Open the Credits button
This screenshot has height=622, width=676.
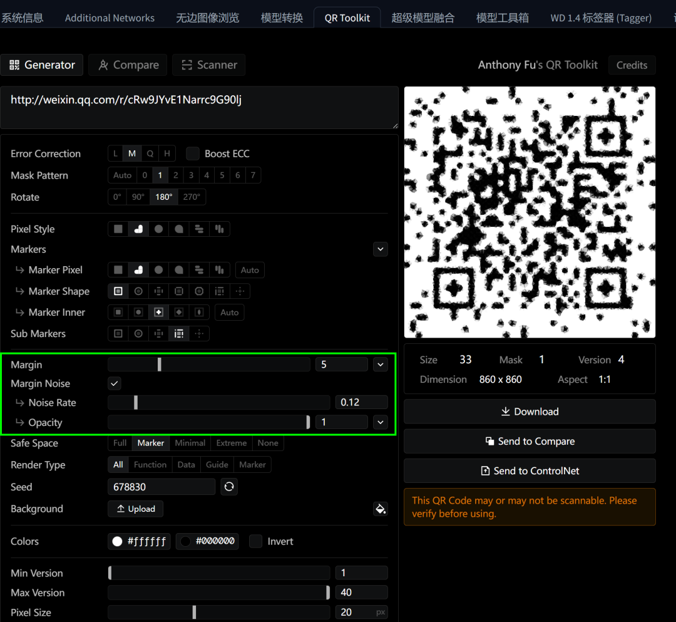632,65
